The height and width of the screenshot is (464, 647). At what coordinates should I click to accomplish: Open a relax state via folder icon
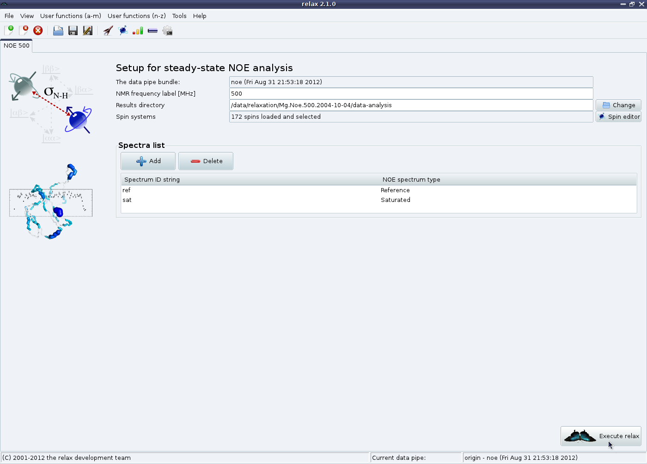[x=58, y=31]
